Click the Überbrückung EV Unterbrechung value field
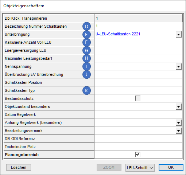 pos(139,74)
